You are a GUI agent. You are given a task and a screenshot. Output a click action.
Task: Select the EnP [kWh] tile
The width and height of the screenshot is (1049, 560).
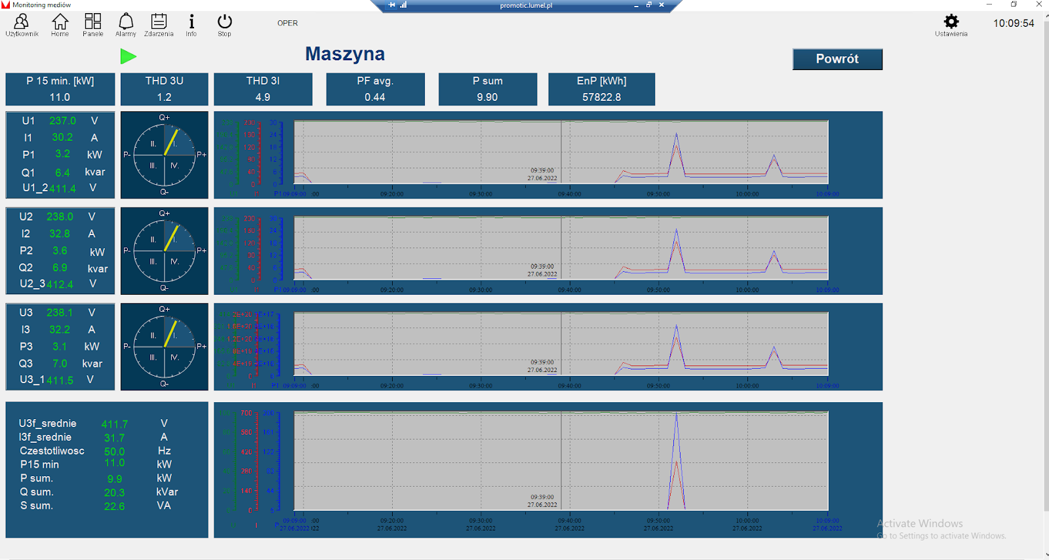point(601,89)
